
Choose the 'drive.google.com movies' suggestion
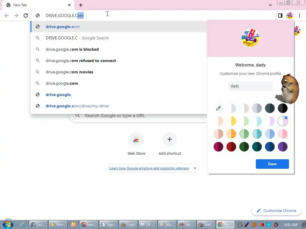pos(119,72)
